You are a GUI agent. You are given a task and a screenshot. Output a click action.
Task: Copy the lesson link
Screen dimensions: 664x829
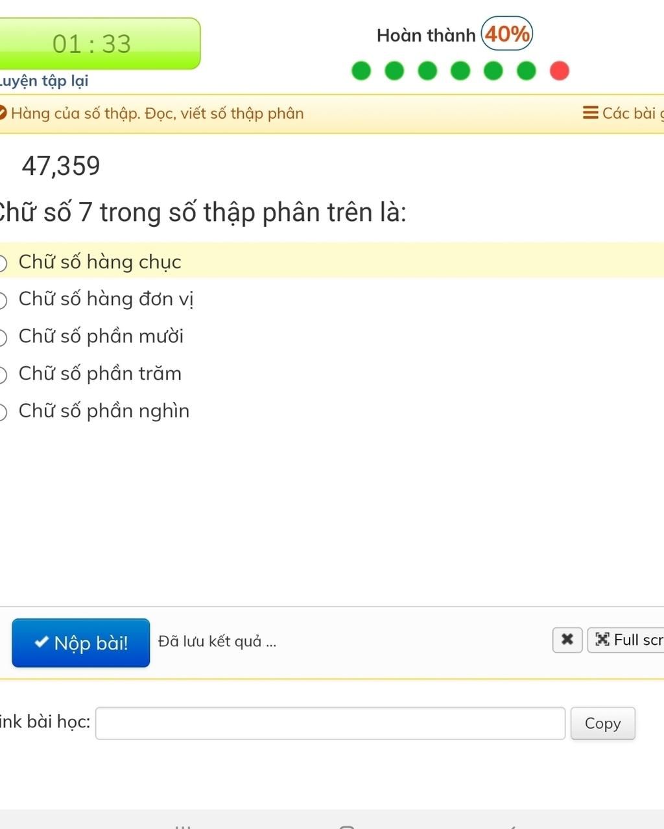602,723
